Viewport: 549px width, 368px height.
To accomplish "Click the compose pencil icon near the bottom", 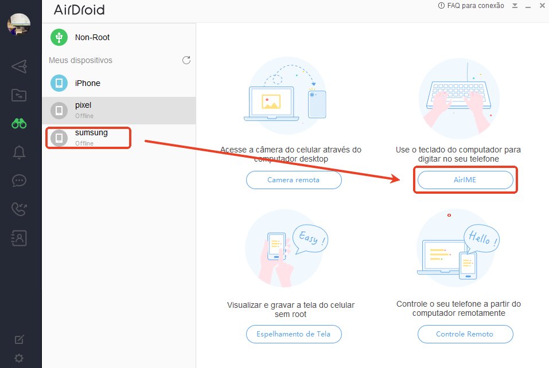I will click(19, 339).
